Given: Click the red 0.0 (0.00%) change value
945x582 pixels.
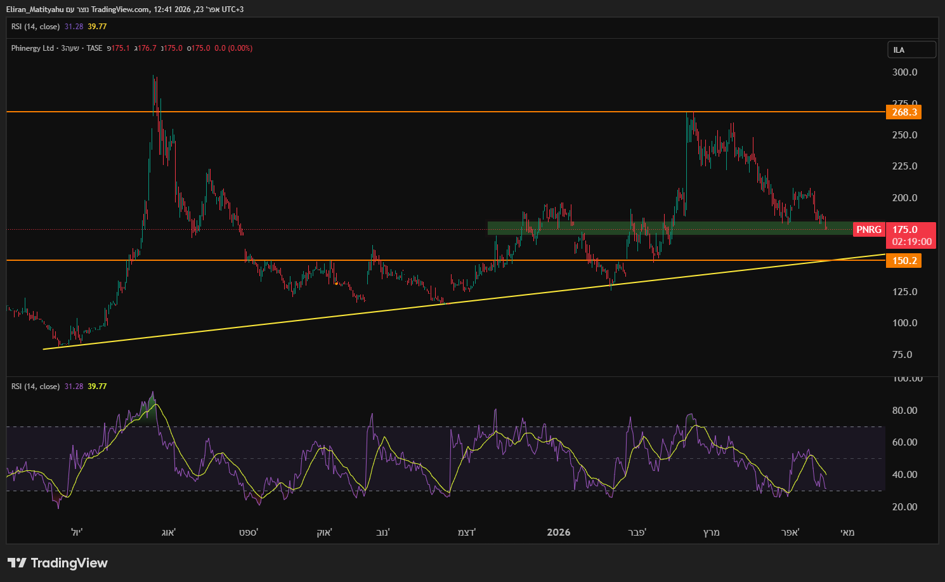Looking at the screenshot, I should point(233,48).
